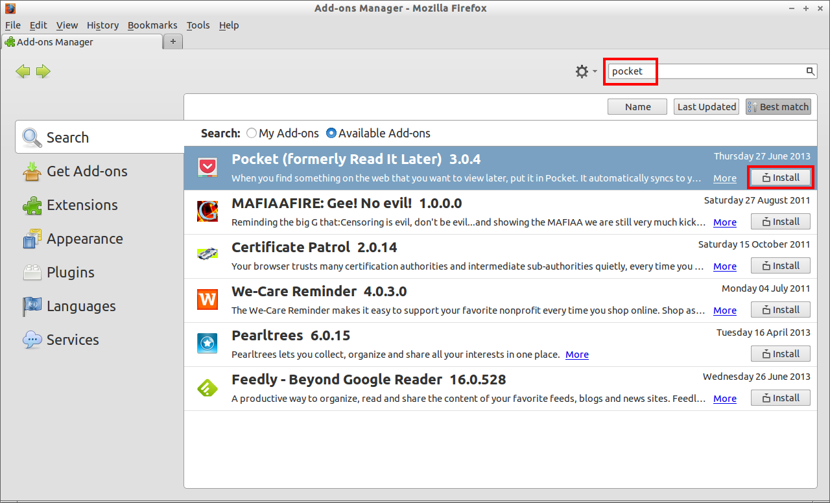Image resolution: width=830 pixels, height=503 pixels.
Task: Click in the add-ons search field
Action: click(711, 71)
